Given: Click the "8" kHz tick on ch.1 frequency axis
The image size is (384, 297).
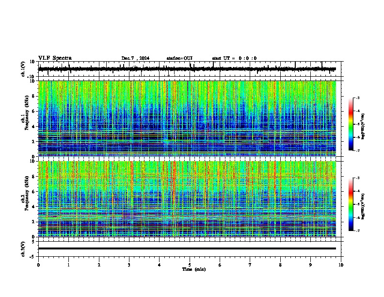Looking at the screenshot, I should point(33,96).
